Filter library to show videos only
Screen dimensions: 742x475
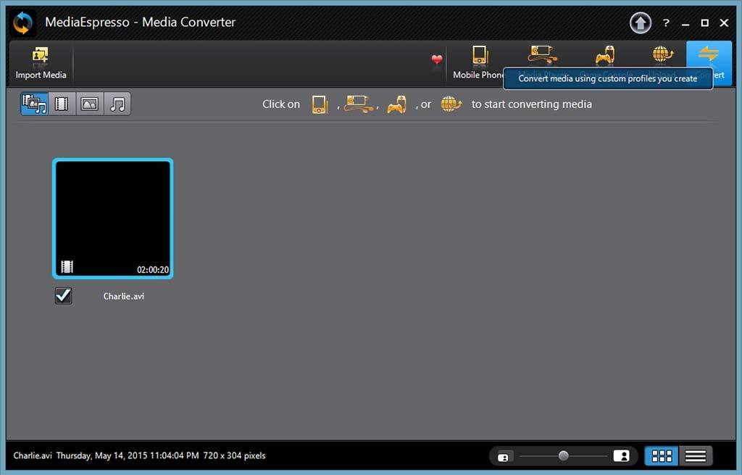[62, 104]
